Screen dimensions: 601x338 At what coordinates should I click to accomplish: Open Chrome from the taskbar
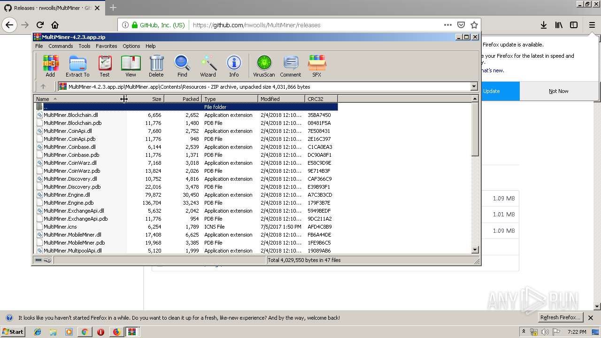[85, 332]
